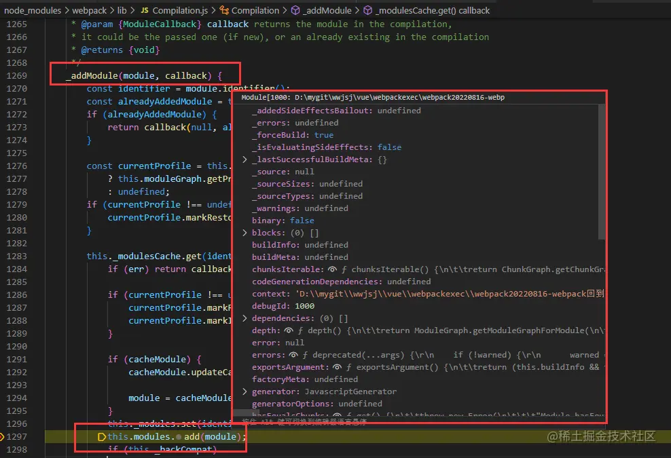Invoke the exportsArgument getter eye icon

point(338,367)
